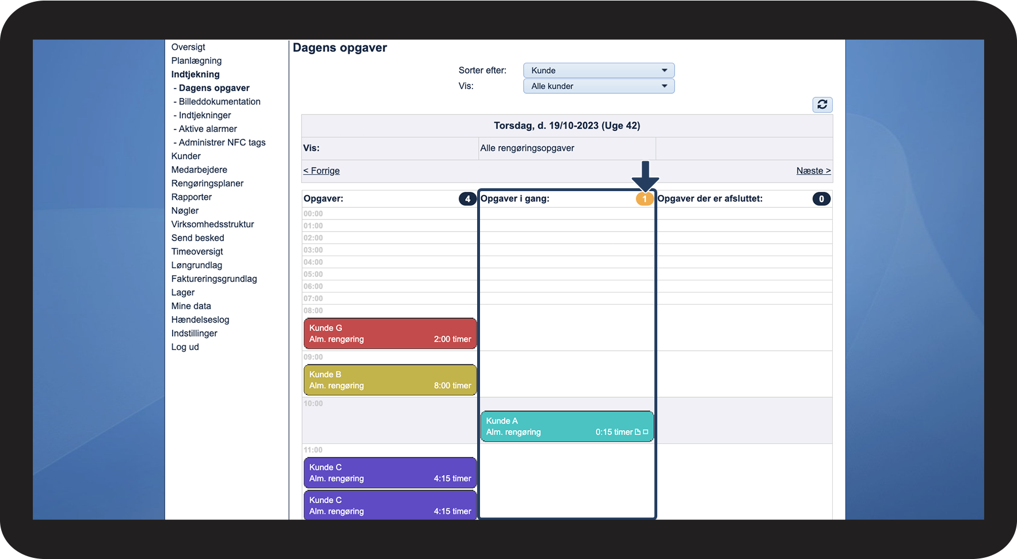Open Nøgler in the sidebar

pos(185,211)
